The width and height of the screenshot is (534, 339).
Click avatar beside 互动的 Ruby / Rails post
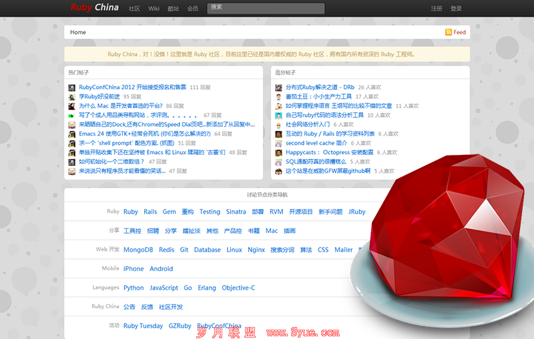[x=278, y=134]
